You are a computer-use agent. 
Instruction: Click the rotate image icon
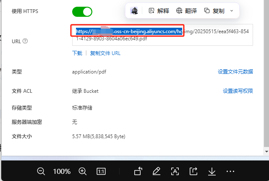(x=138, y=171)
